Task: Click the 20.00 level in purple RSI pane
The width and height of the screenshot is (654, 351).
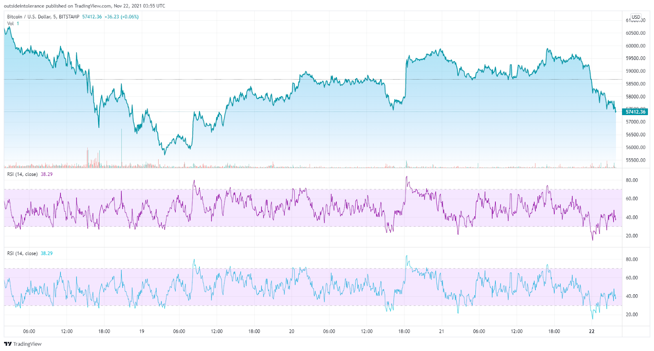Action: coord(632,235)
